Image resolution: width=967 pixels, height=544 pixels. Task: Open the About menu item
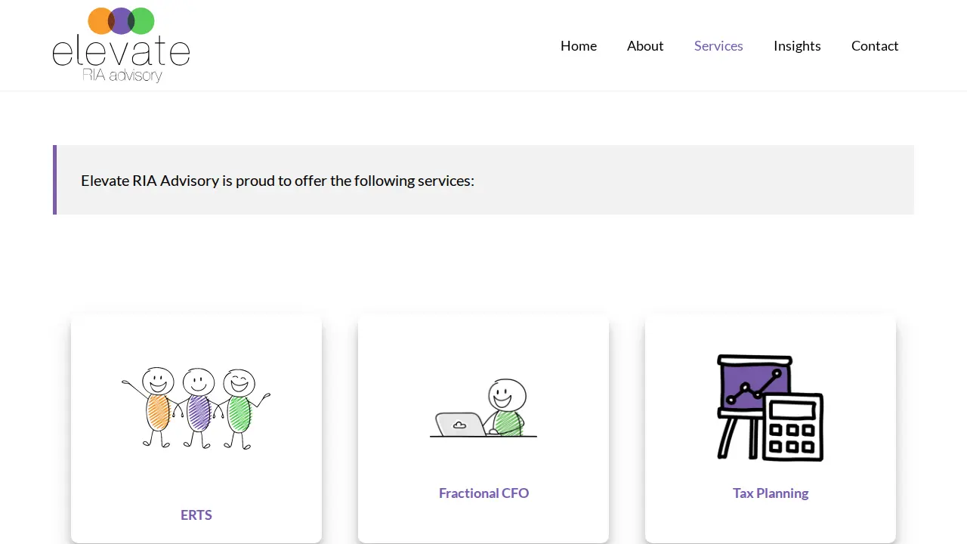[645, 46]
